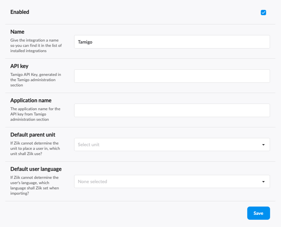Click the Default parent unit heading

(33, 135)
